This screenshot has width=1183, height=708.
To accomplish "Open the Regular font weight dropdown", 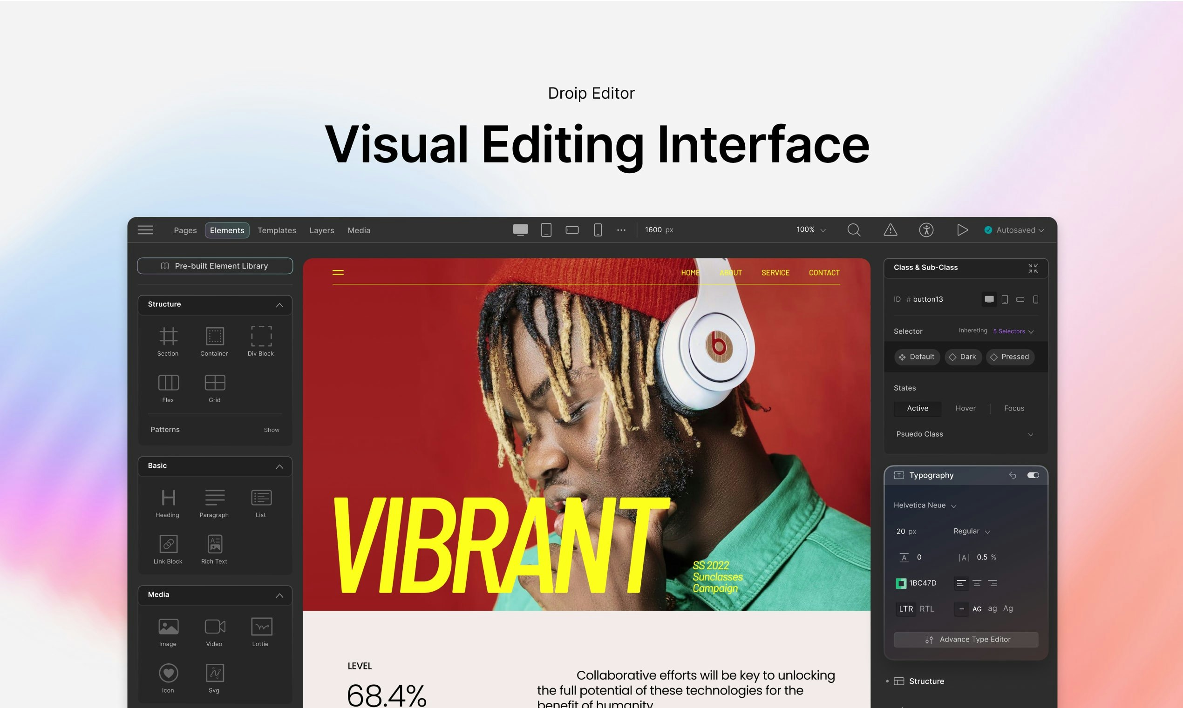I will 972,531.
